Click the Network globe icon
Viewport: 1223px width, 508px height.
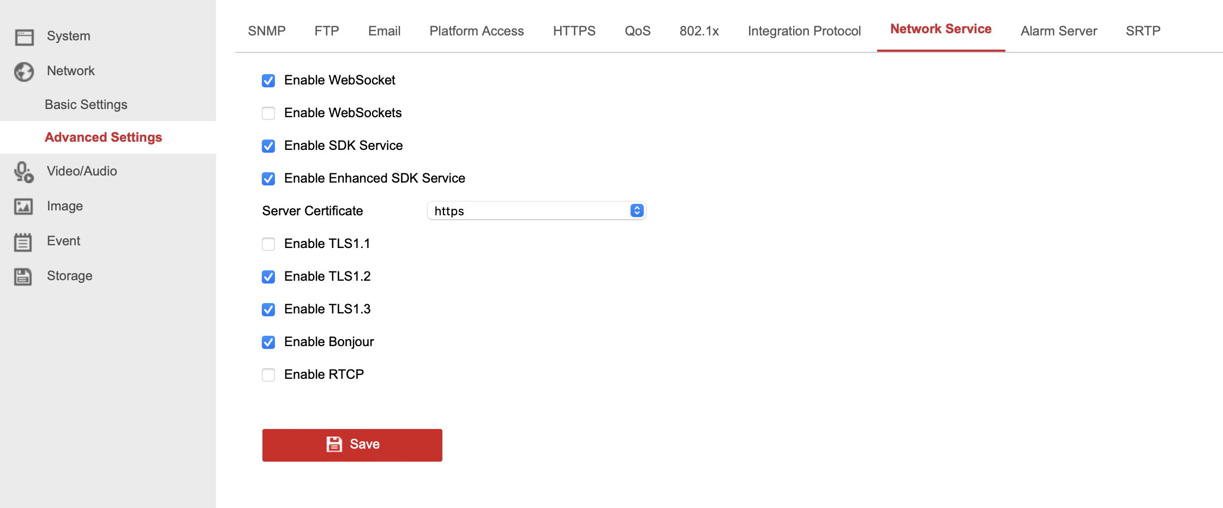click(x=24, y=71)
